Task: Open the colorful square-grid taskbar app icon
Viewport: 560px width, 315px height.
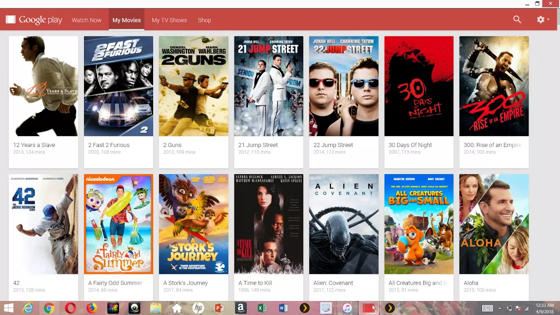Action: tap(113, 308)
